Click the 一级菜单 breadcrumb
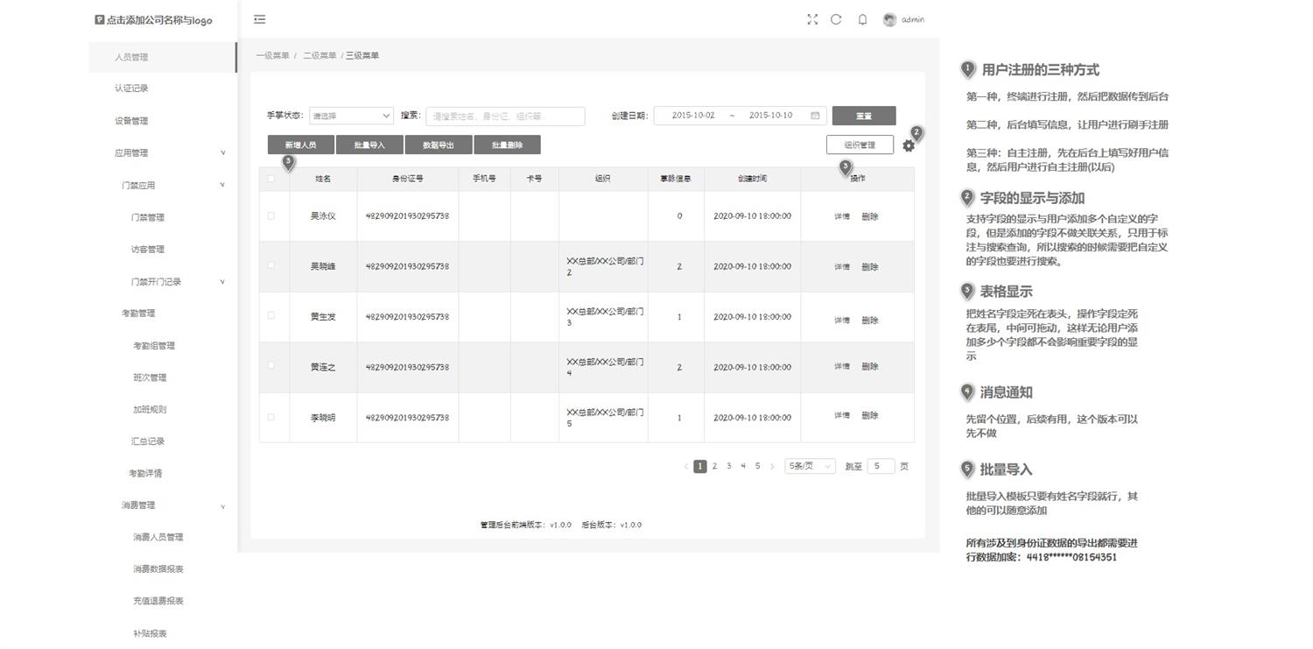Viewport: 1313px width, 649px height. (272, 56)
